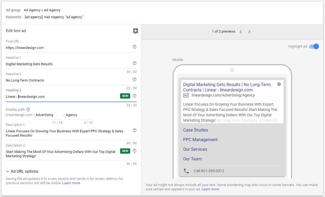Open help icon beside Display path label
Screen dimensions: 325x197
click(28, 110)
